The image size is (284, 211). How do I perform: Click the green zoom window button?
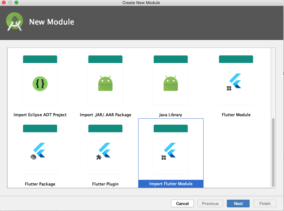[16, 3]
